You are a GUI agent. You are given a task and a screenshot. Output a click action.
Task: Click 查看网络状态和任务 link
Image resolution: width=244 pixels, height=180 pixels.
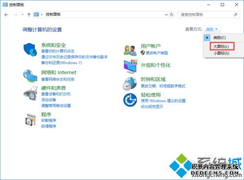click(58, 79)
